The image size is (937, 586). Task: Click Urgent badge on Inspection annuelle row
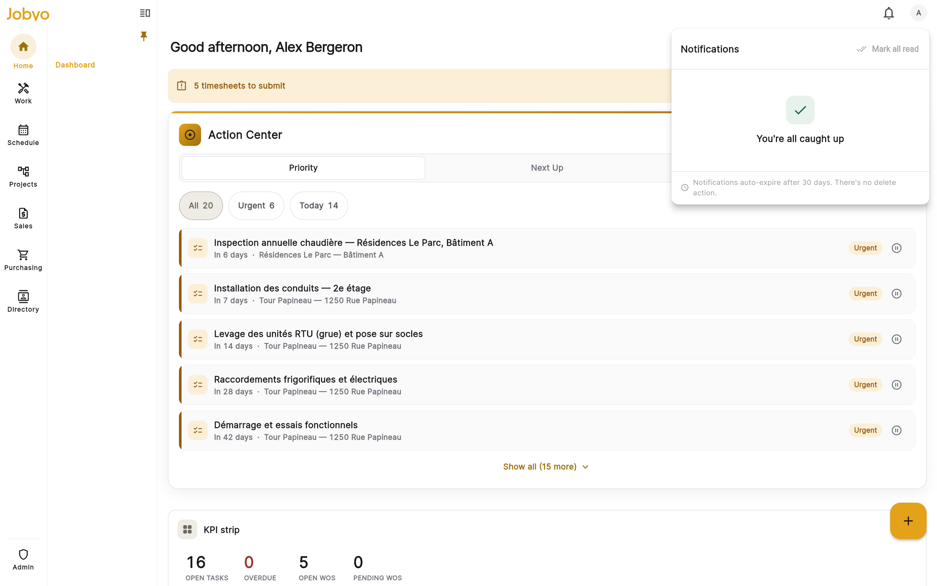[x=865, y=248]
